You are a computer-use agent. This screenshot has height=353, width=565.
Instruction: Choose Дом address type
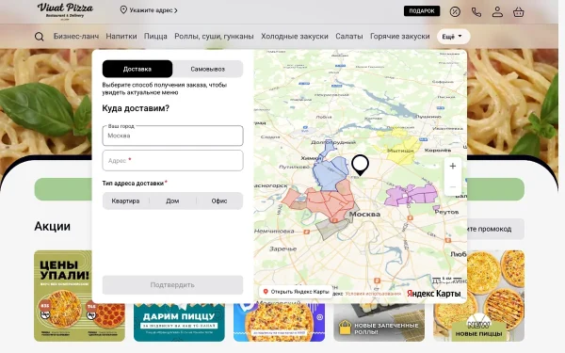(172, 201)
